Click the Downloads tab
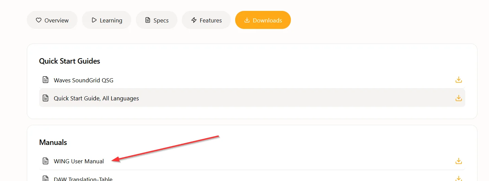The image size is (489, 181). (x=263, y=20)
